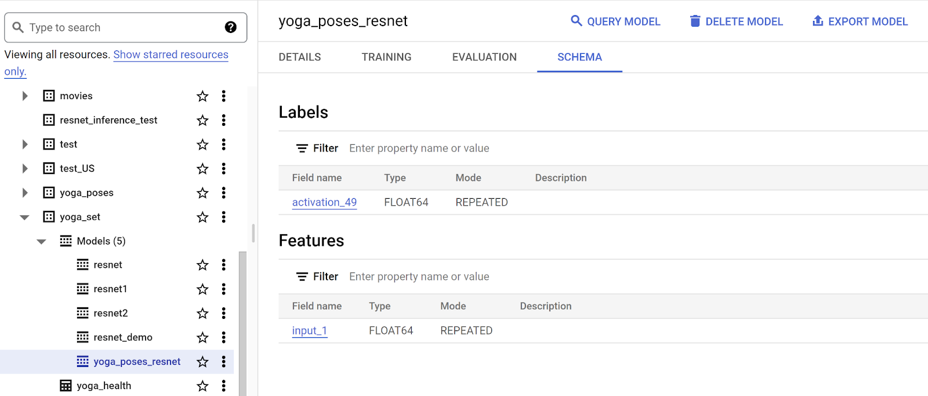The height and width of the screenshot is (396, 928).
Task: Open three-dot menu for resnet_demo model
Action: (x=223, y=337)
